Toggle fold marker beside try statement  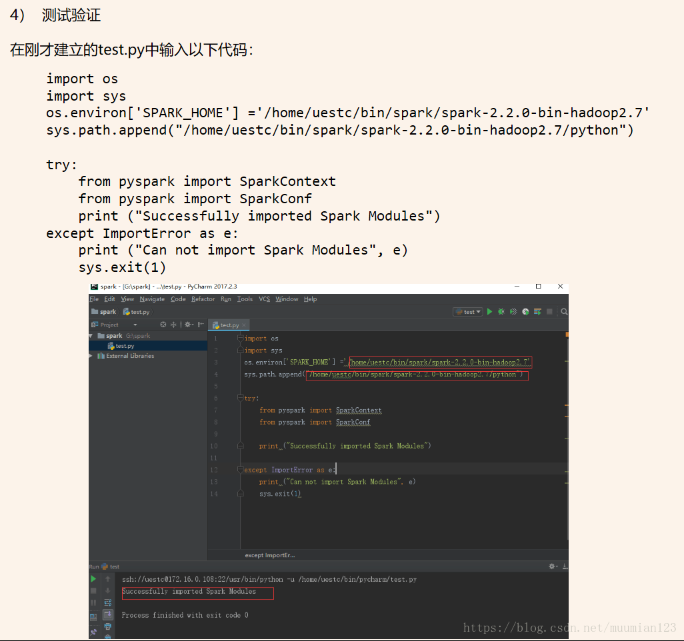tap(240, 398)
